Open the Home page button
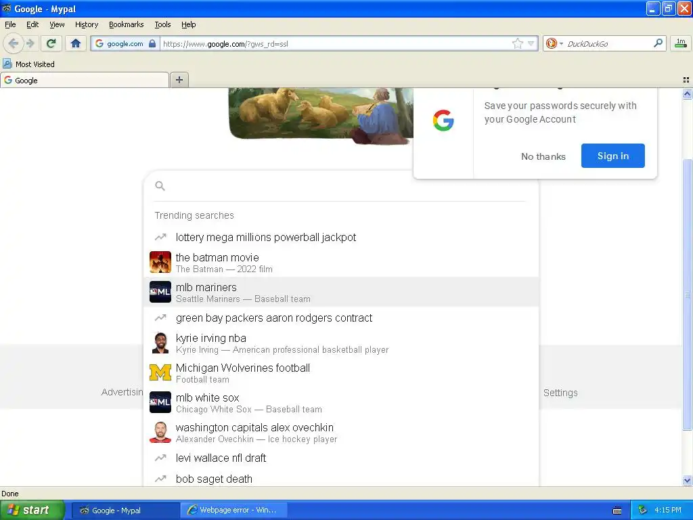 (x=76, y=43)
